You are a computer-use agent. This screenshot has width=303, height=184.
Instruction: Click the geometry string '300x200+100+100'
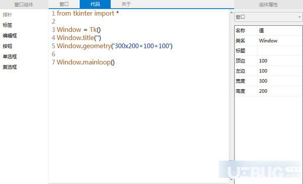click(x=142, y=46)
